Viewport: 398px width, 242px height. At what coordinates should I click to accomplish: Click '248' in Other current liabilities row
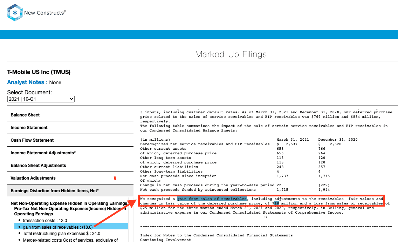tap(280, 167)
